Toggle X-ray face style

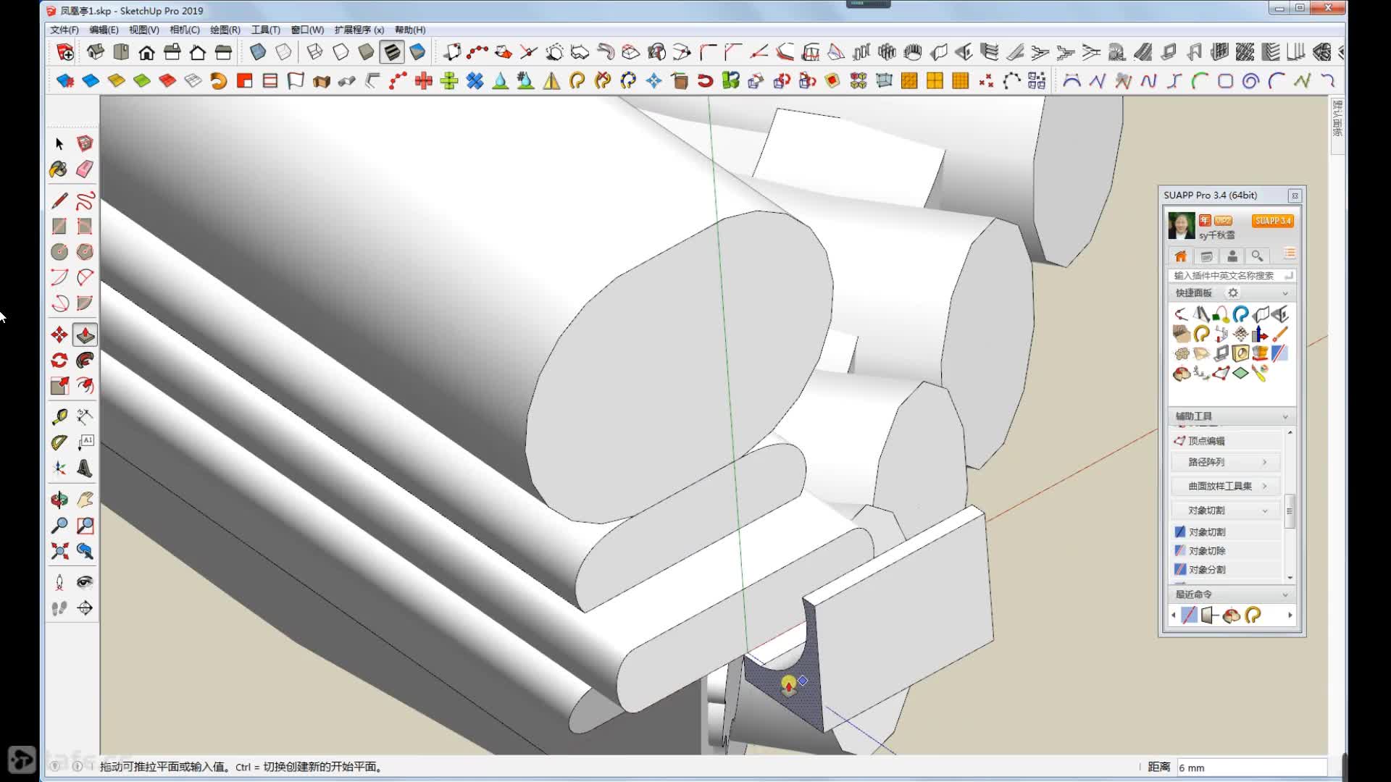pos(258,52)
